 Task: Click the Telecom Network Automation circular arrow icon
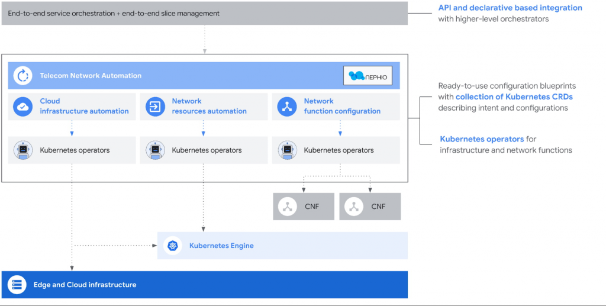(x=23, y=76)
